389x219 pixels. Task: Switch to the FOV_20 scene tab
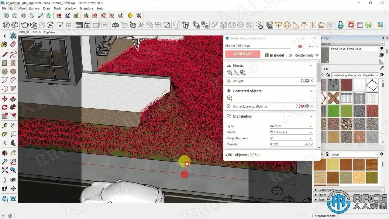(36, 32)
